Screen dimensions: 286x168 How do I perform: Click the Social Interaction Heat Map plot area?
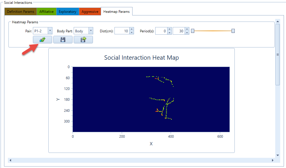tap(151, 99)
